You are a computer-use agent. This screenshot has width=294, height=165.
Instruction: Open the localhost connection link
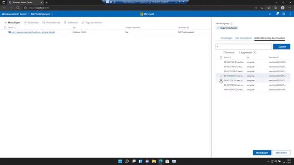pos(33,32)
